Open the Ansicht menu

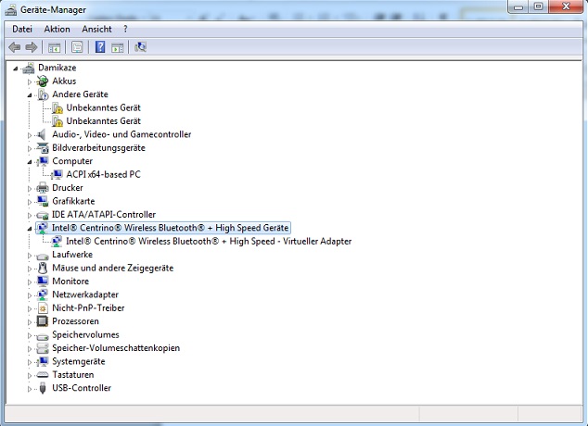96,30
